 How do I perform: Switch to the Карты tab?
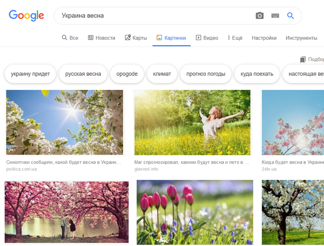(136, 38)
